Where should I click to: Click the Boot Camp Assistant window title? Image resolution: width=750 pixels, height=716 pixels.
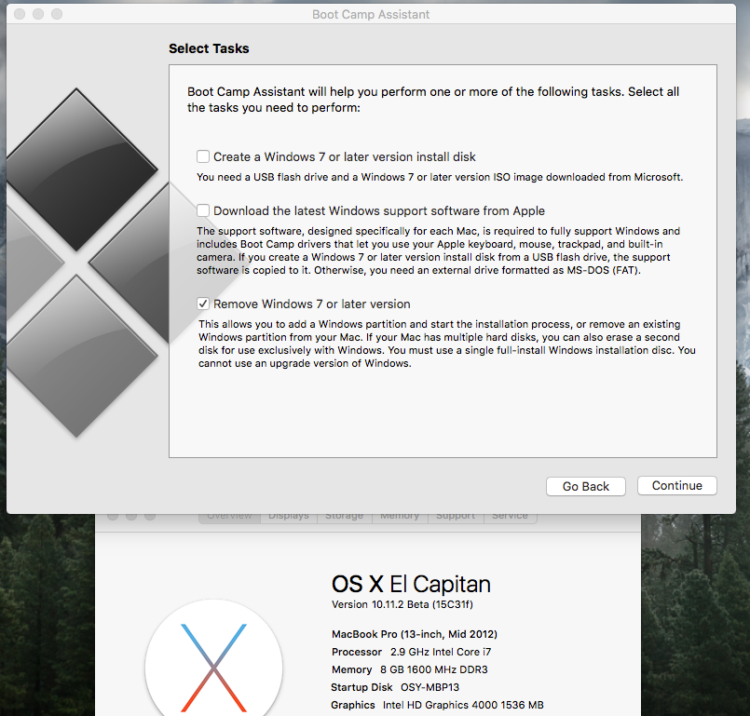point(371,14)
